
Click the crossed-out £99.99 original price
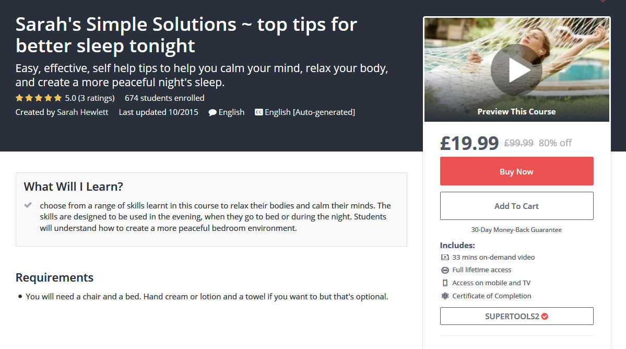point(518,143)
